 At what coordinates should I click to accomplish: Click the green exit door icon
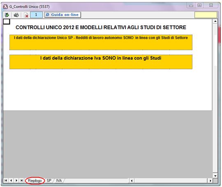click(7, 15)
